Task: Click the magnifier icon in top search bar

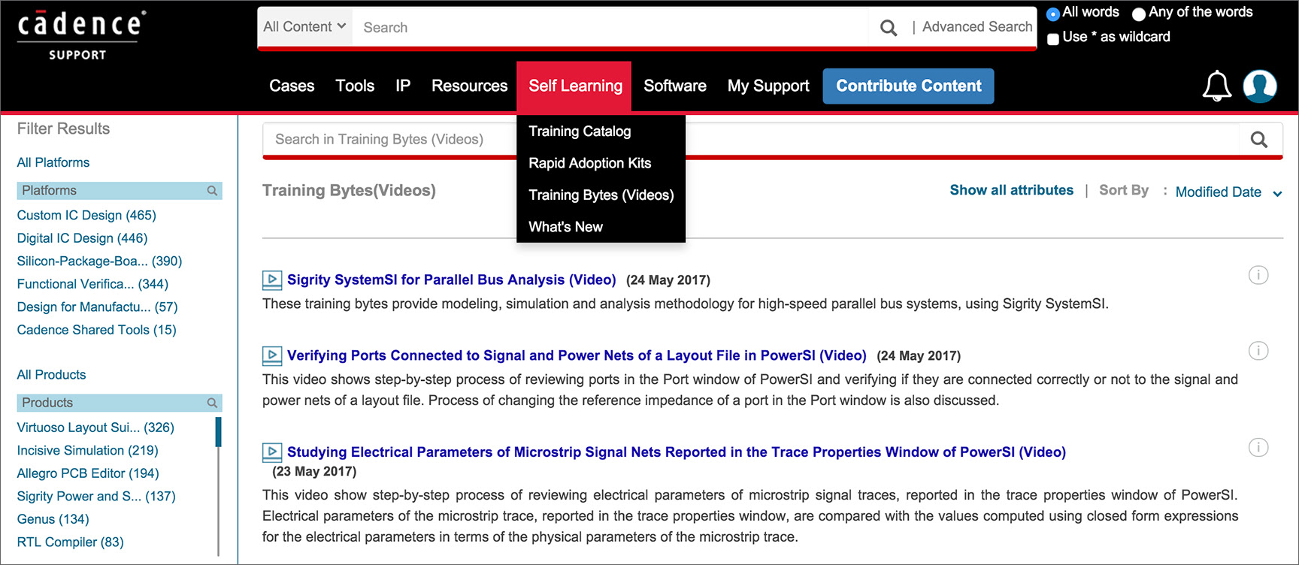Action: click(x=889, y=28)
